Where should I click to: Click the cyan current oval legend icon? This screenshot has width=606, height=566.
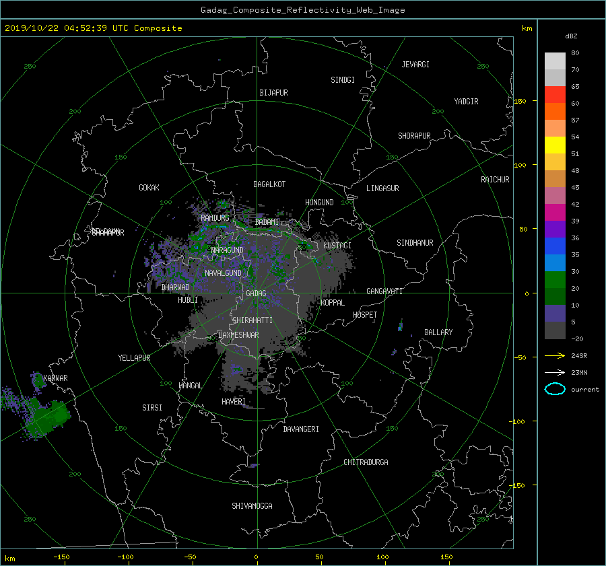coord(555,389)
